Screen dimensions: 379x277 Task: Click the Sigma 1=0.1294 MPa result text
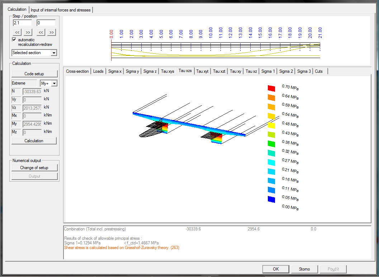(82, 243)
